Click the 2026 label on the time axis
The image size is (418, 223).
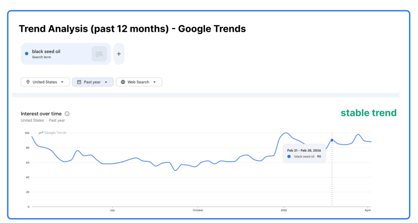[x=284, y=210]
